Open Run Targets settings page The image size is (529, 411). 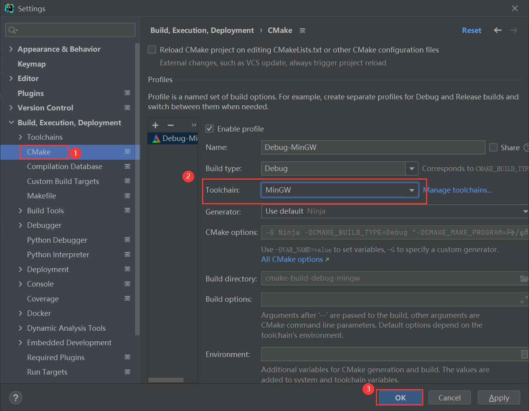click(x=47, y=372)
